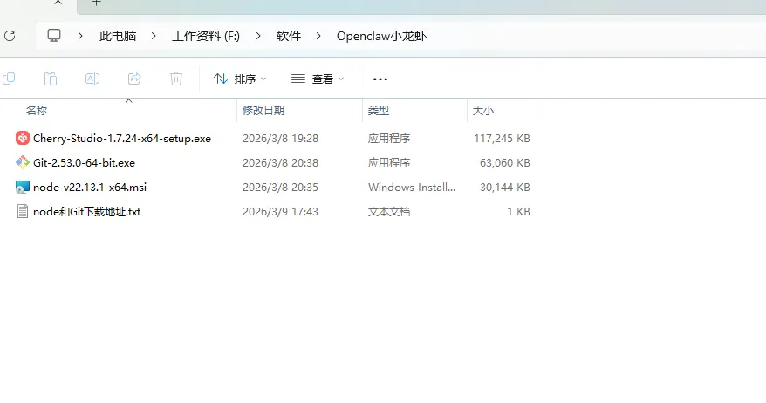Click the size value 30,144 KB
The width and height of the screenshot is (766, 403).
point(504,187)
